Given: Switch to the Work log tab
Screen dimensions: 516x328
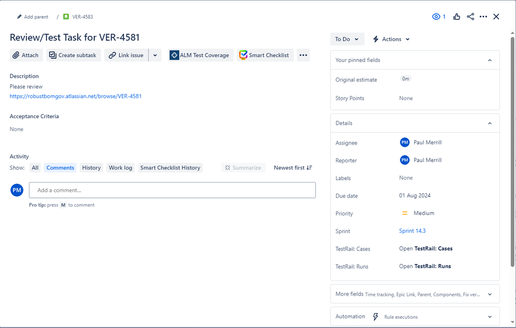Looking at the screenshot, I should 120,168.
